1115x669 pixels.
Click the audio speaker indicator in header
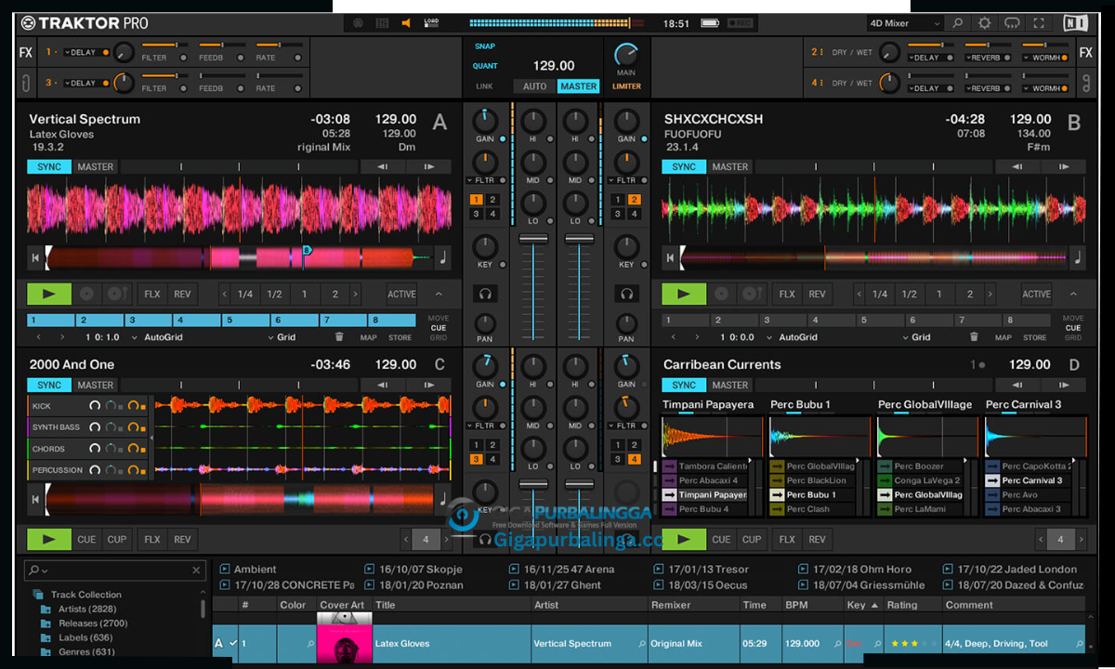[x=406, y=23]
